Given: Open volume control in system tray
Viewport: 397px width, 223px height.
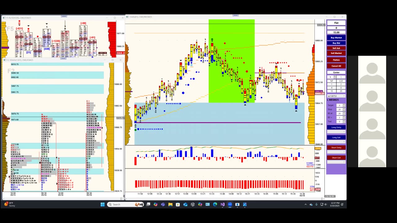Looking at the screenshot, I should [326, 204].
